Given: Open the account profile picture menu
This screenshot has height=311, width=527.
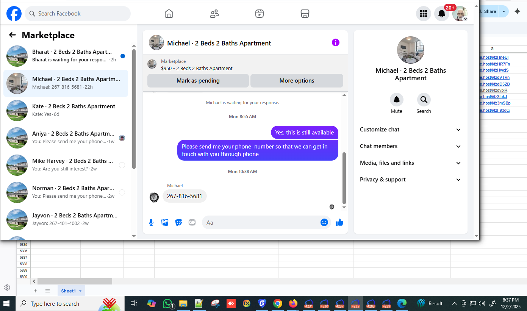Looking at the screenshot, I should click(x=460, y=14).
